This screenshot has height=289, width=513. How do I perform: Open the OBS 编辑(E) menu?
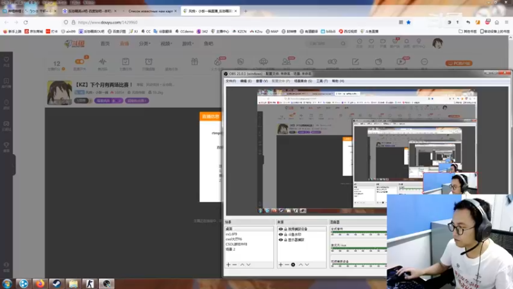pyautogui.click(x=246, y=81)
